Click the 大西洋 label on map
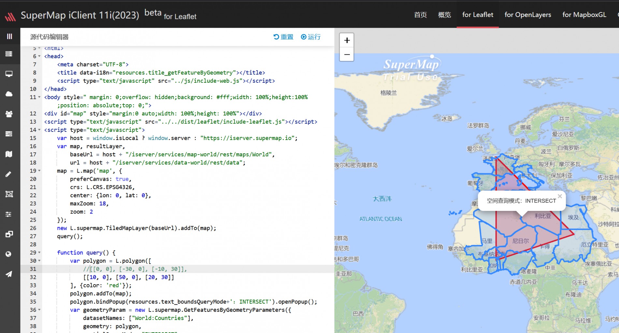Image resolution: width=619 pixels, height=333 pixels. 382,199
